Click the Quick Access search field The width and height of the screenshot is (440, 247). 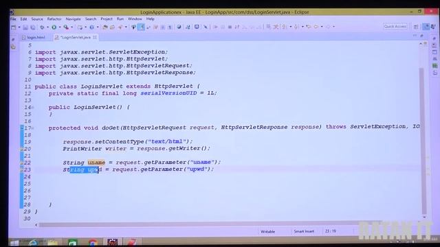tap(395, 26)
